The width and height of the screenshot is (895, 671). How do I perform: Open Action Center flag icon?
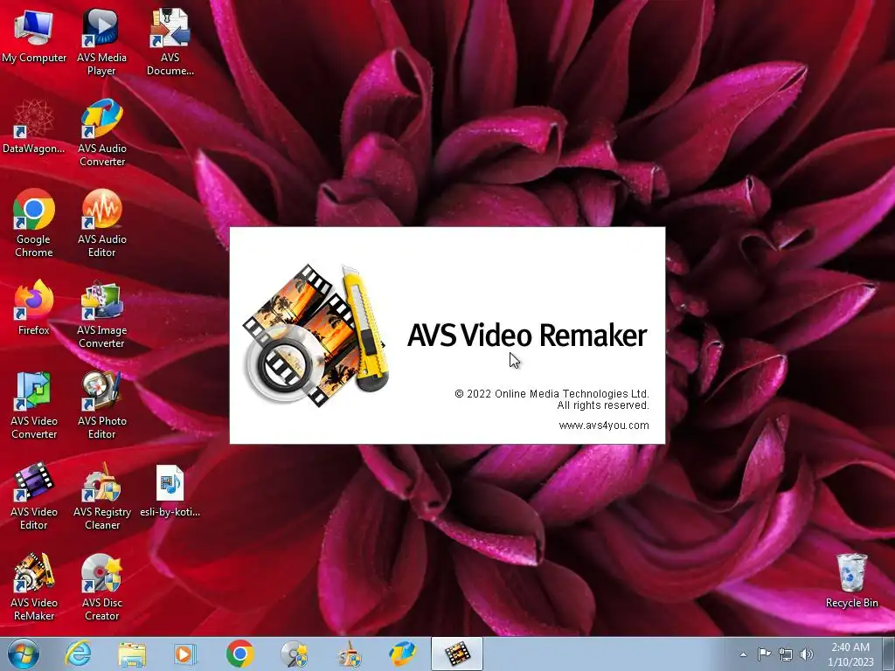[x=764, y=654]
